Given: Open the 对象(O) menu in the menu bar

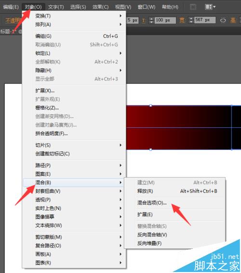Looking at the screenshot, I should pos(33,7).
